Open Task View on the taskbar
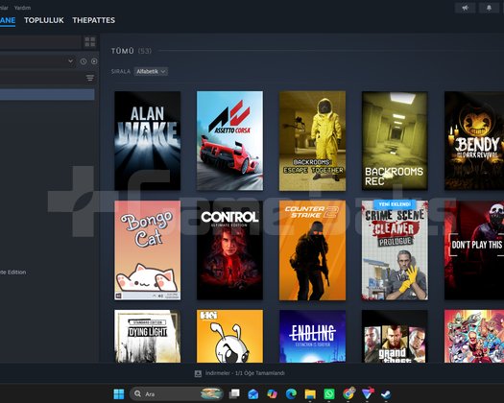 [234, 393]
